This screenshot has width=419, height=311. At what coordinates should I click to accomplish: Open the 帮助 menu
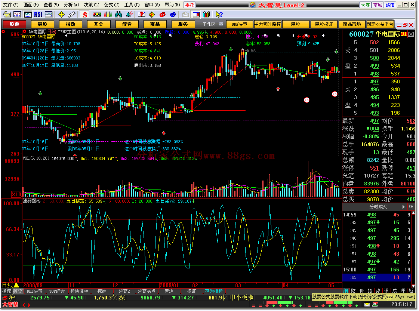pyautogui.click(x=172, y=5)
